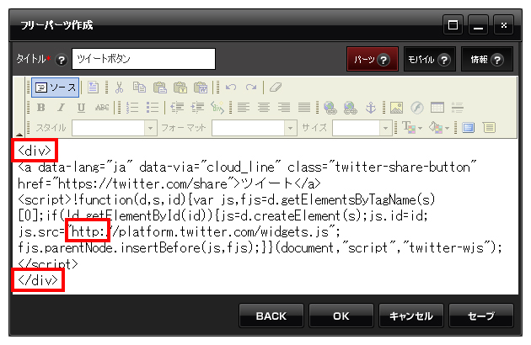Viewport: 531px width, 345px height.
Task: Click the Undo arrow icon
Action: click(x=231, y=88)
